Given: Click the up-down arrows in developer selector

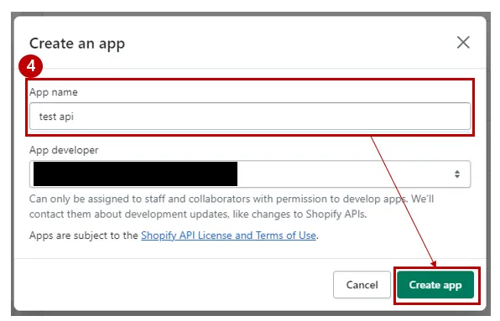Looking at the screenshot, I should click(x=457, y=173).
